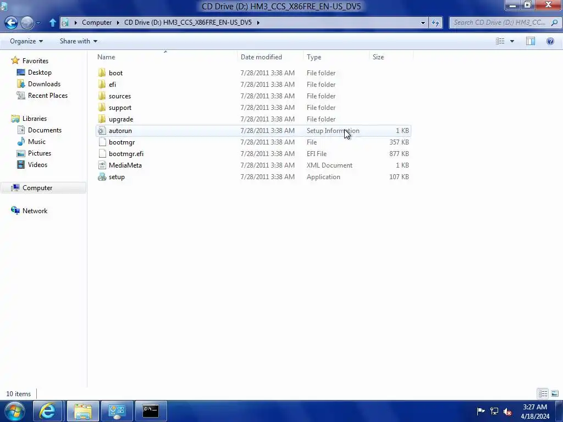Open the Videos library
The image size is (563, 422).
click(x=37, y=165)
